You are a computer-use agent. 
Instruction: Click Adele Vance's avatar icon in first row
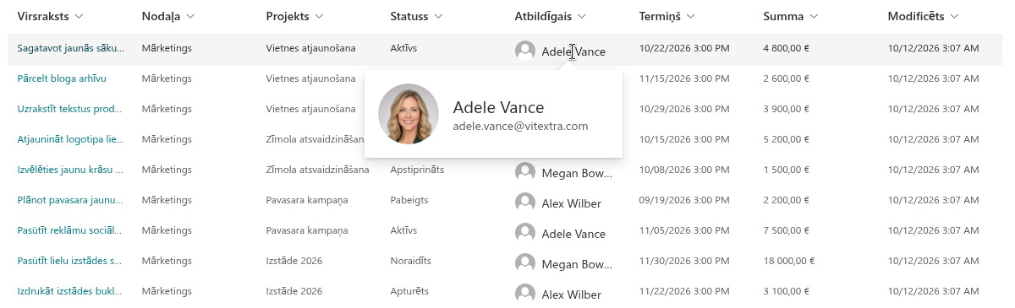coord(525,51)
